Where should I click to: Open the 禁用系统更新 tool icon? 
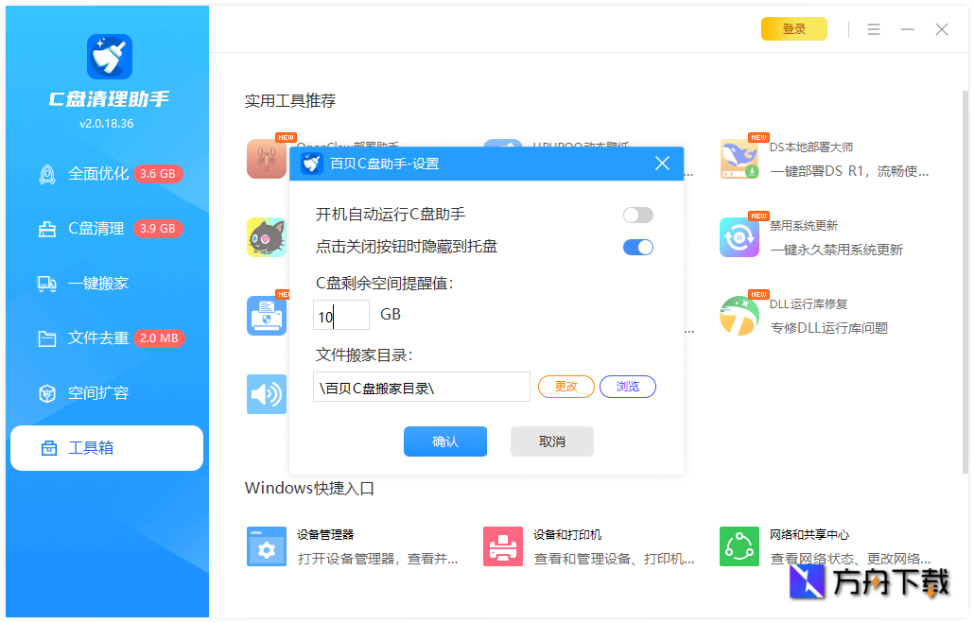point(739,237)
